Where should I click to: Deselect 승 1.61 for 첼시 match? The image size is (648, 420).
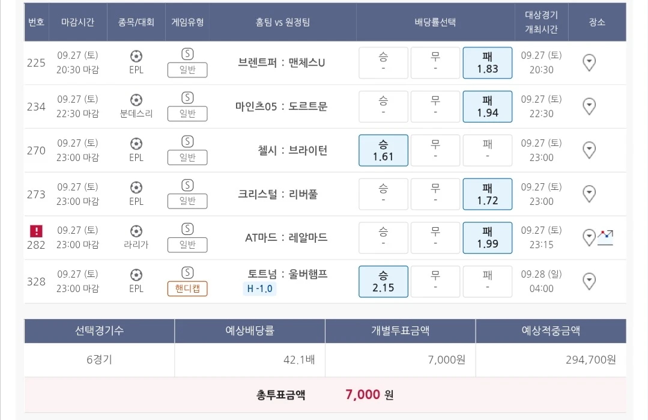click(383, 150)
